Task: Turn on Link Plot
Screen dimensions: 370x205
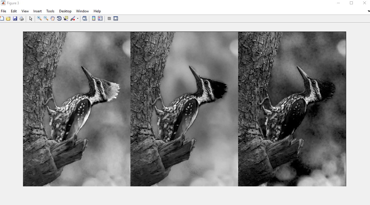Action: (x=85, y=18)
